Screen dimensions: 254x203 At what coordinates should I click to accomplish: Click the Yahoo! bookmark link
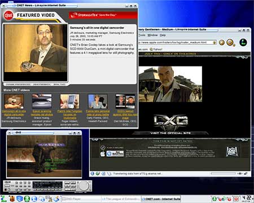pos(156,49)
